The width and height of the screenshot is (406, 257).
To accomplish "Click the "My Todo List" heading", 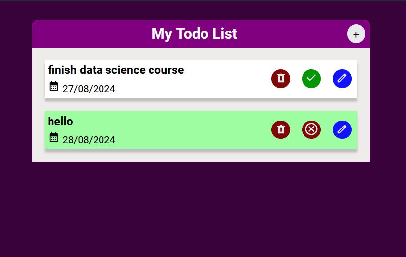I will pyautogui.click(x=194, y=34).
